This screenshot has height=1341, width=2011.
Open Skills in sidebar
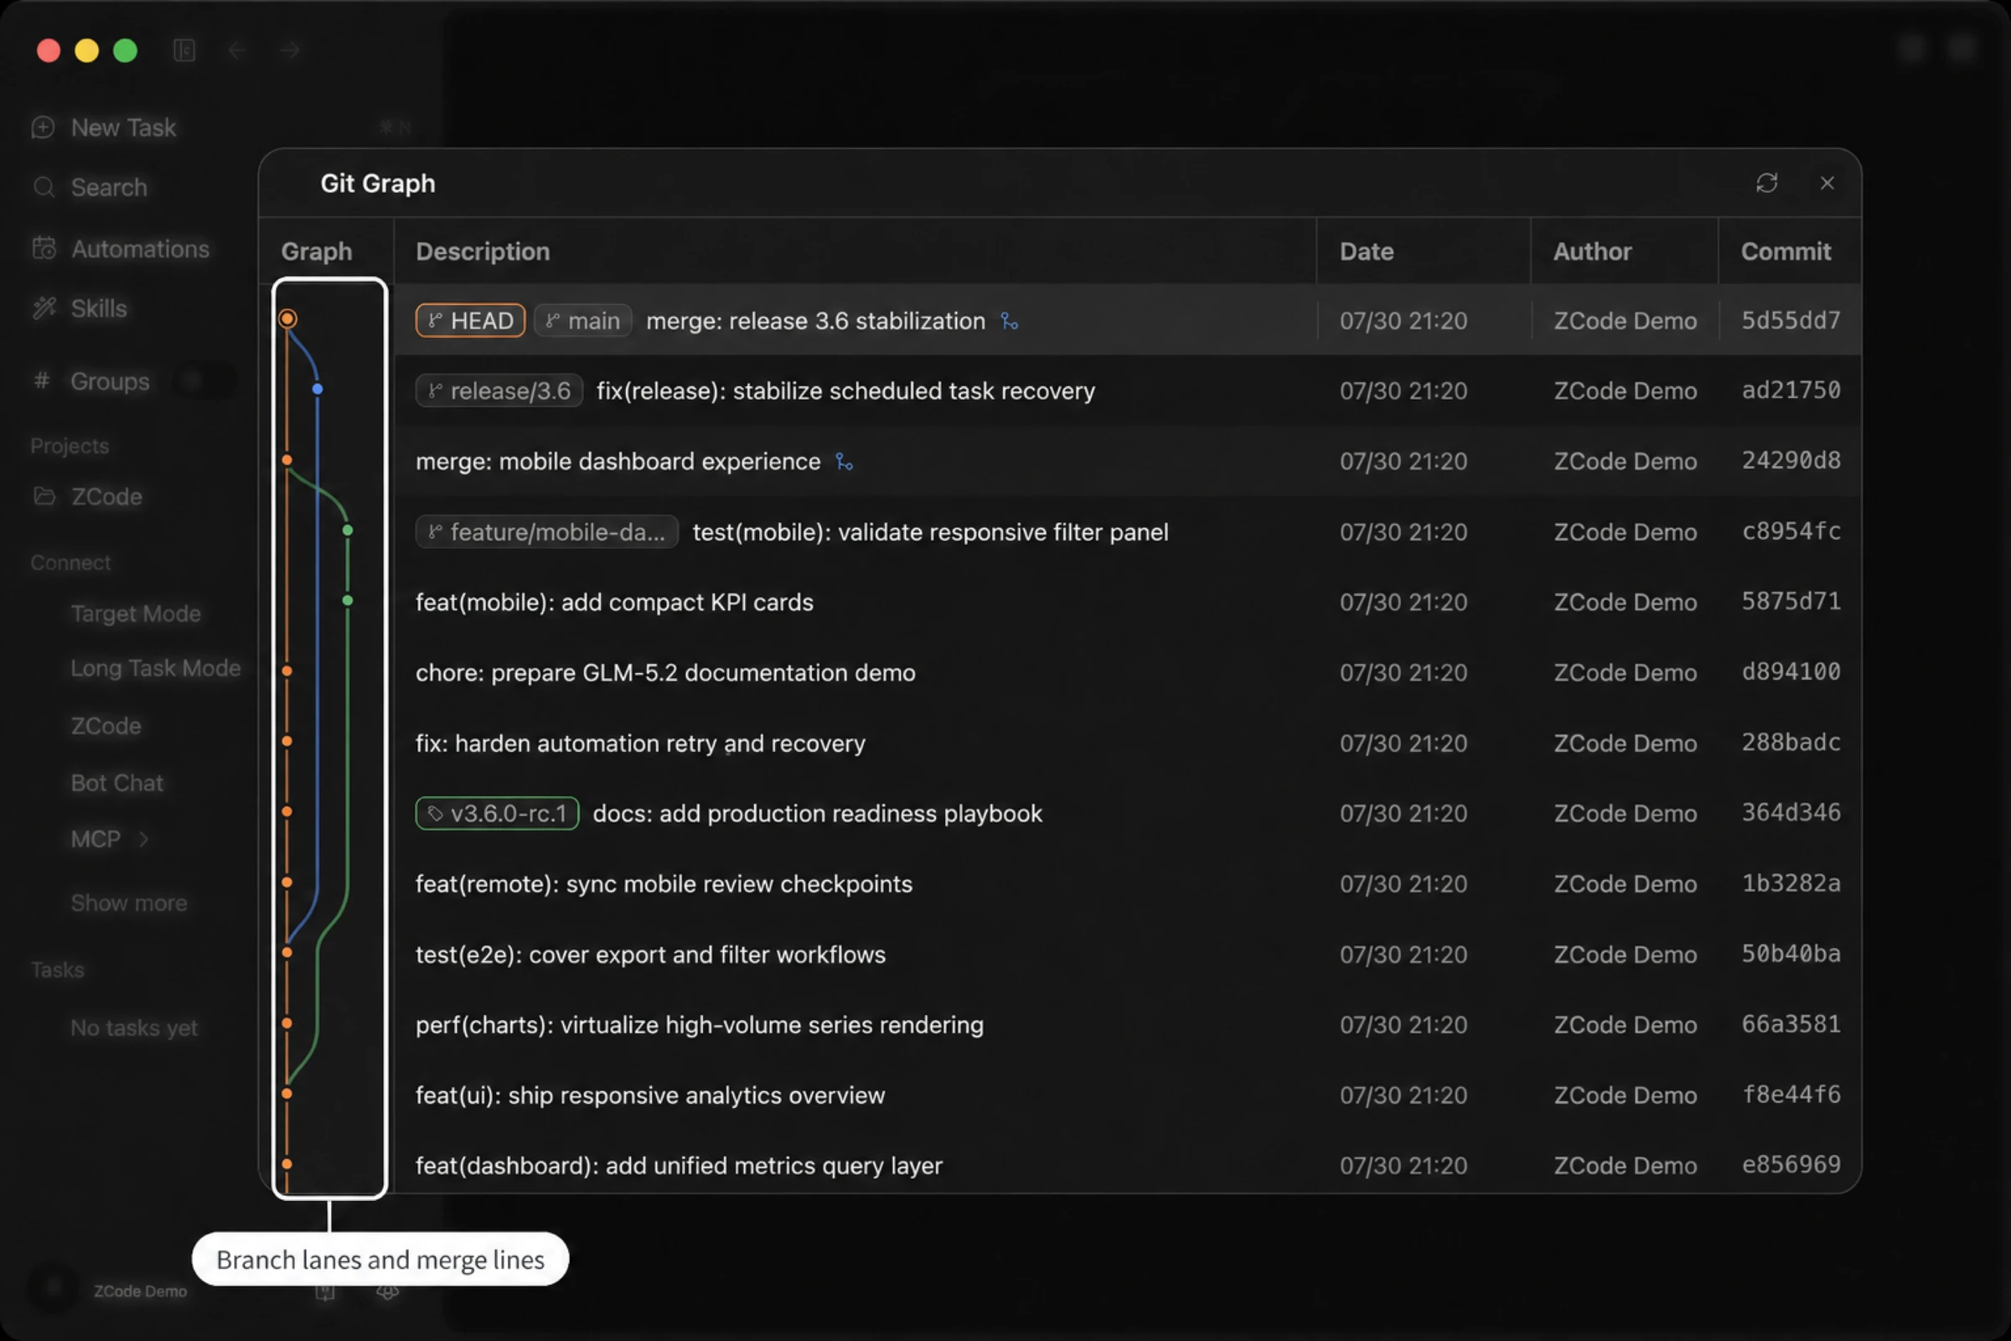98,308
